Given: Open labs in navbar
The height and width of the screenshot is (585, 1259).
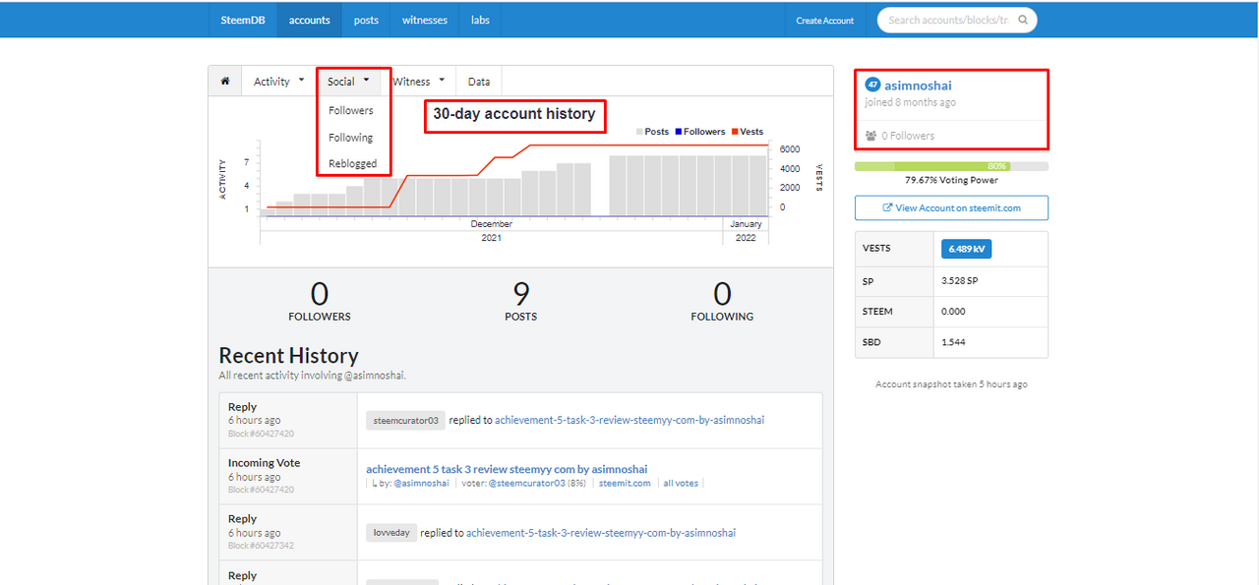Looking at the screenshot, I should 480,20.
